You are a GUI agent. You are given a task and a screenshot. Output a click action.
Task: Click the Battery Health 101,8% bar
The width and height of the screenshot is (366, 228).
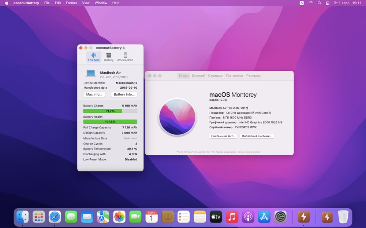[x=110, y=122]
